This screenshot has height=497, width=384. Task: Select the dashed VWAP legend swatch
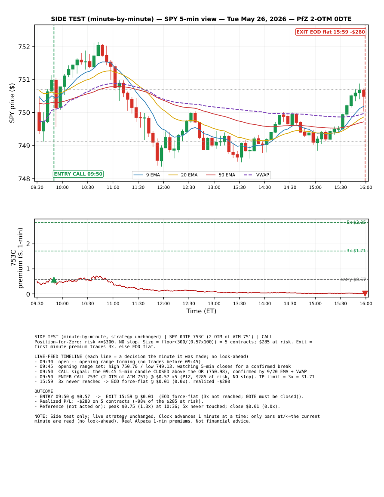click(x=249, y=175)
